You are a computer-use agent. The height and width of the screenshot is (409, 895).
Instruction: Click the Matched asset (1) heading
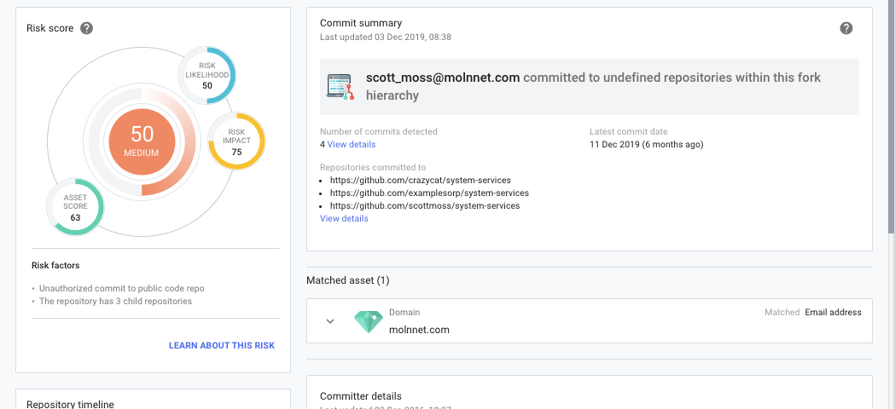(x=348, y=280)
